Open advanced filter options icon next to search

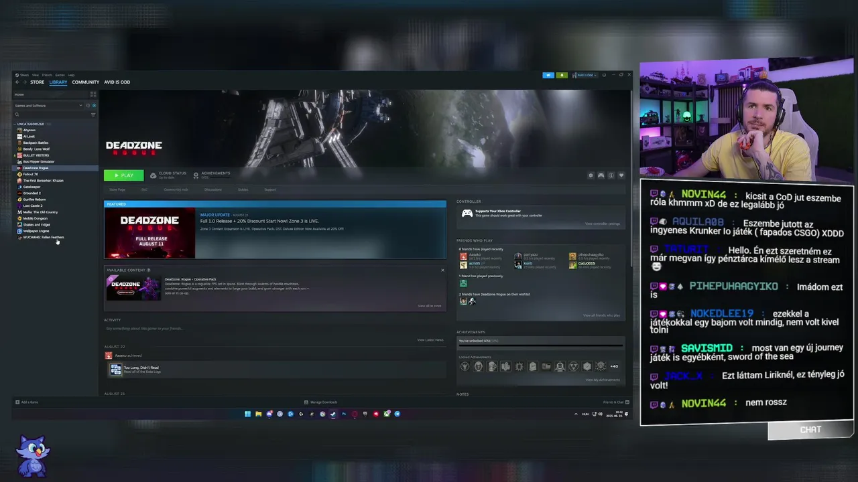pyautogui.click(x=93, y=114)
